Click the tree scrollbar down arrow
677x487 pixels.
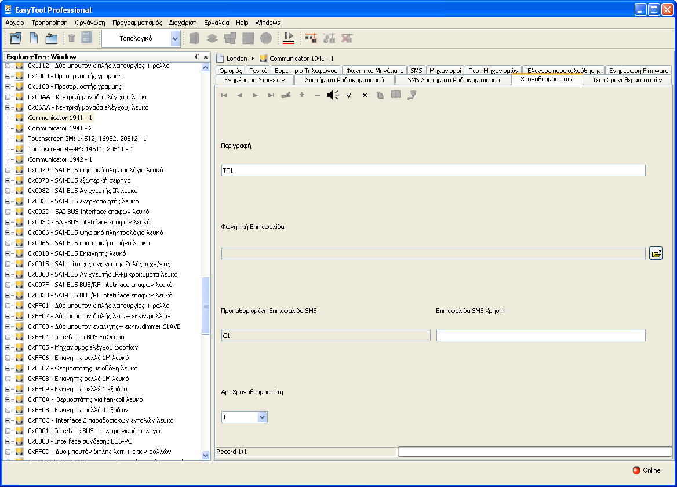(x=206, y=455)
